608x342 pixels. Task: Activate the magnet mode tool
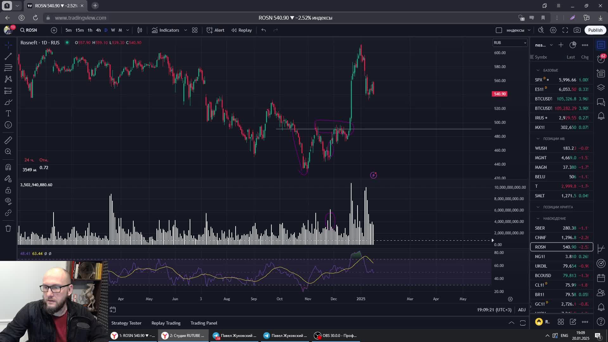pyautogui.click(x=8, y=167)
